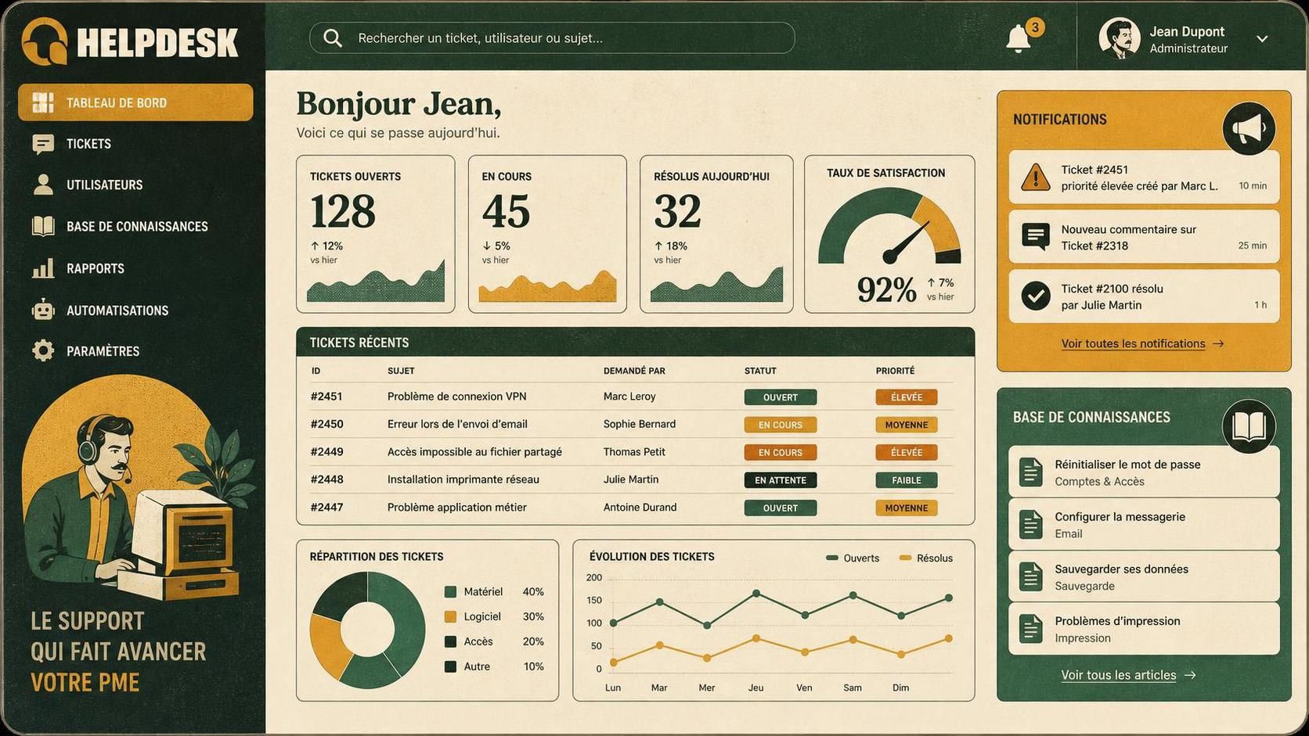Click the megaphone icon in Notifications panel
The width and height of the screenshot is (1309, 736).
point(1249,128)
